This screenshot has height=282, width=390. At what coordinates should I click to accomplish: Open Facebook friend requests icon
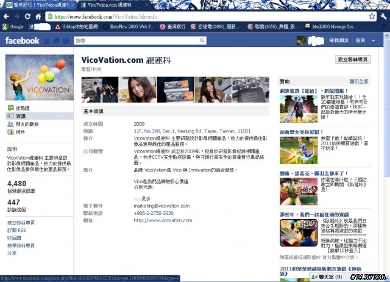[47, 41]
